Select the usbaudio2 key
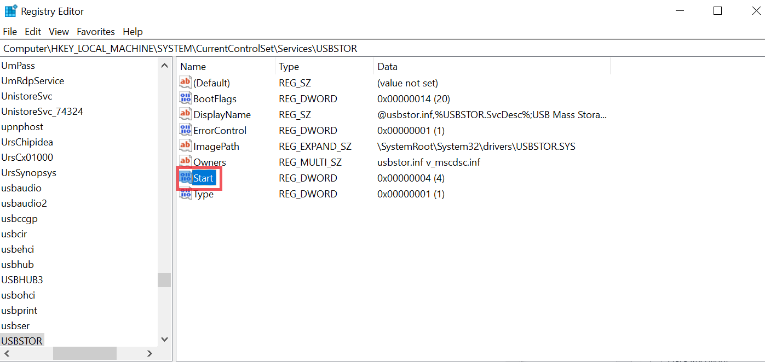Viewport: 765px width, 362px height. click(24, 203)
